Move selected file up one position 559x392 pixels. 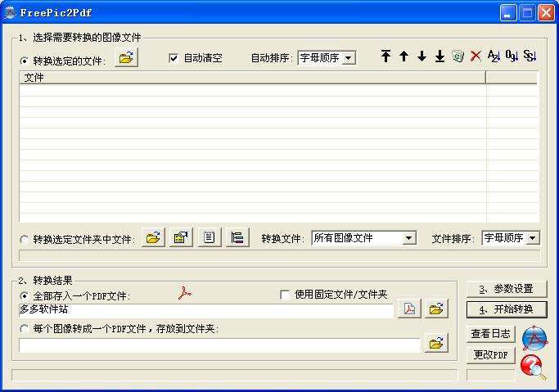coord(403,56)
